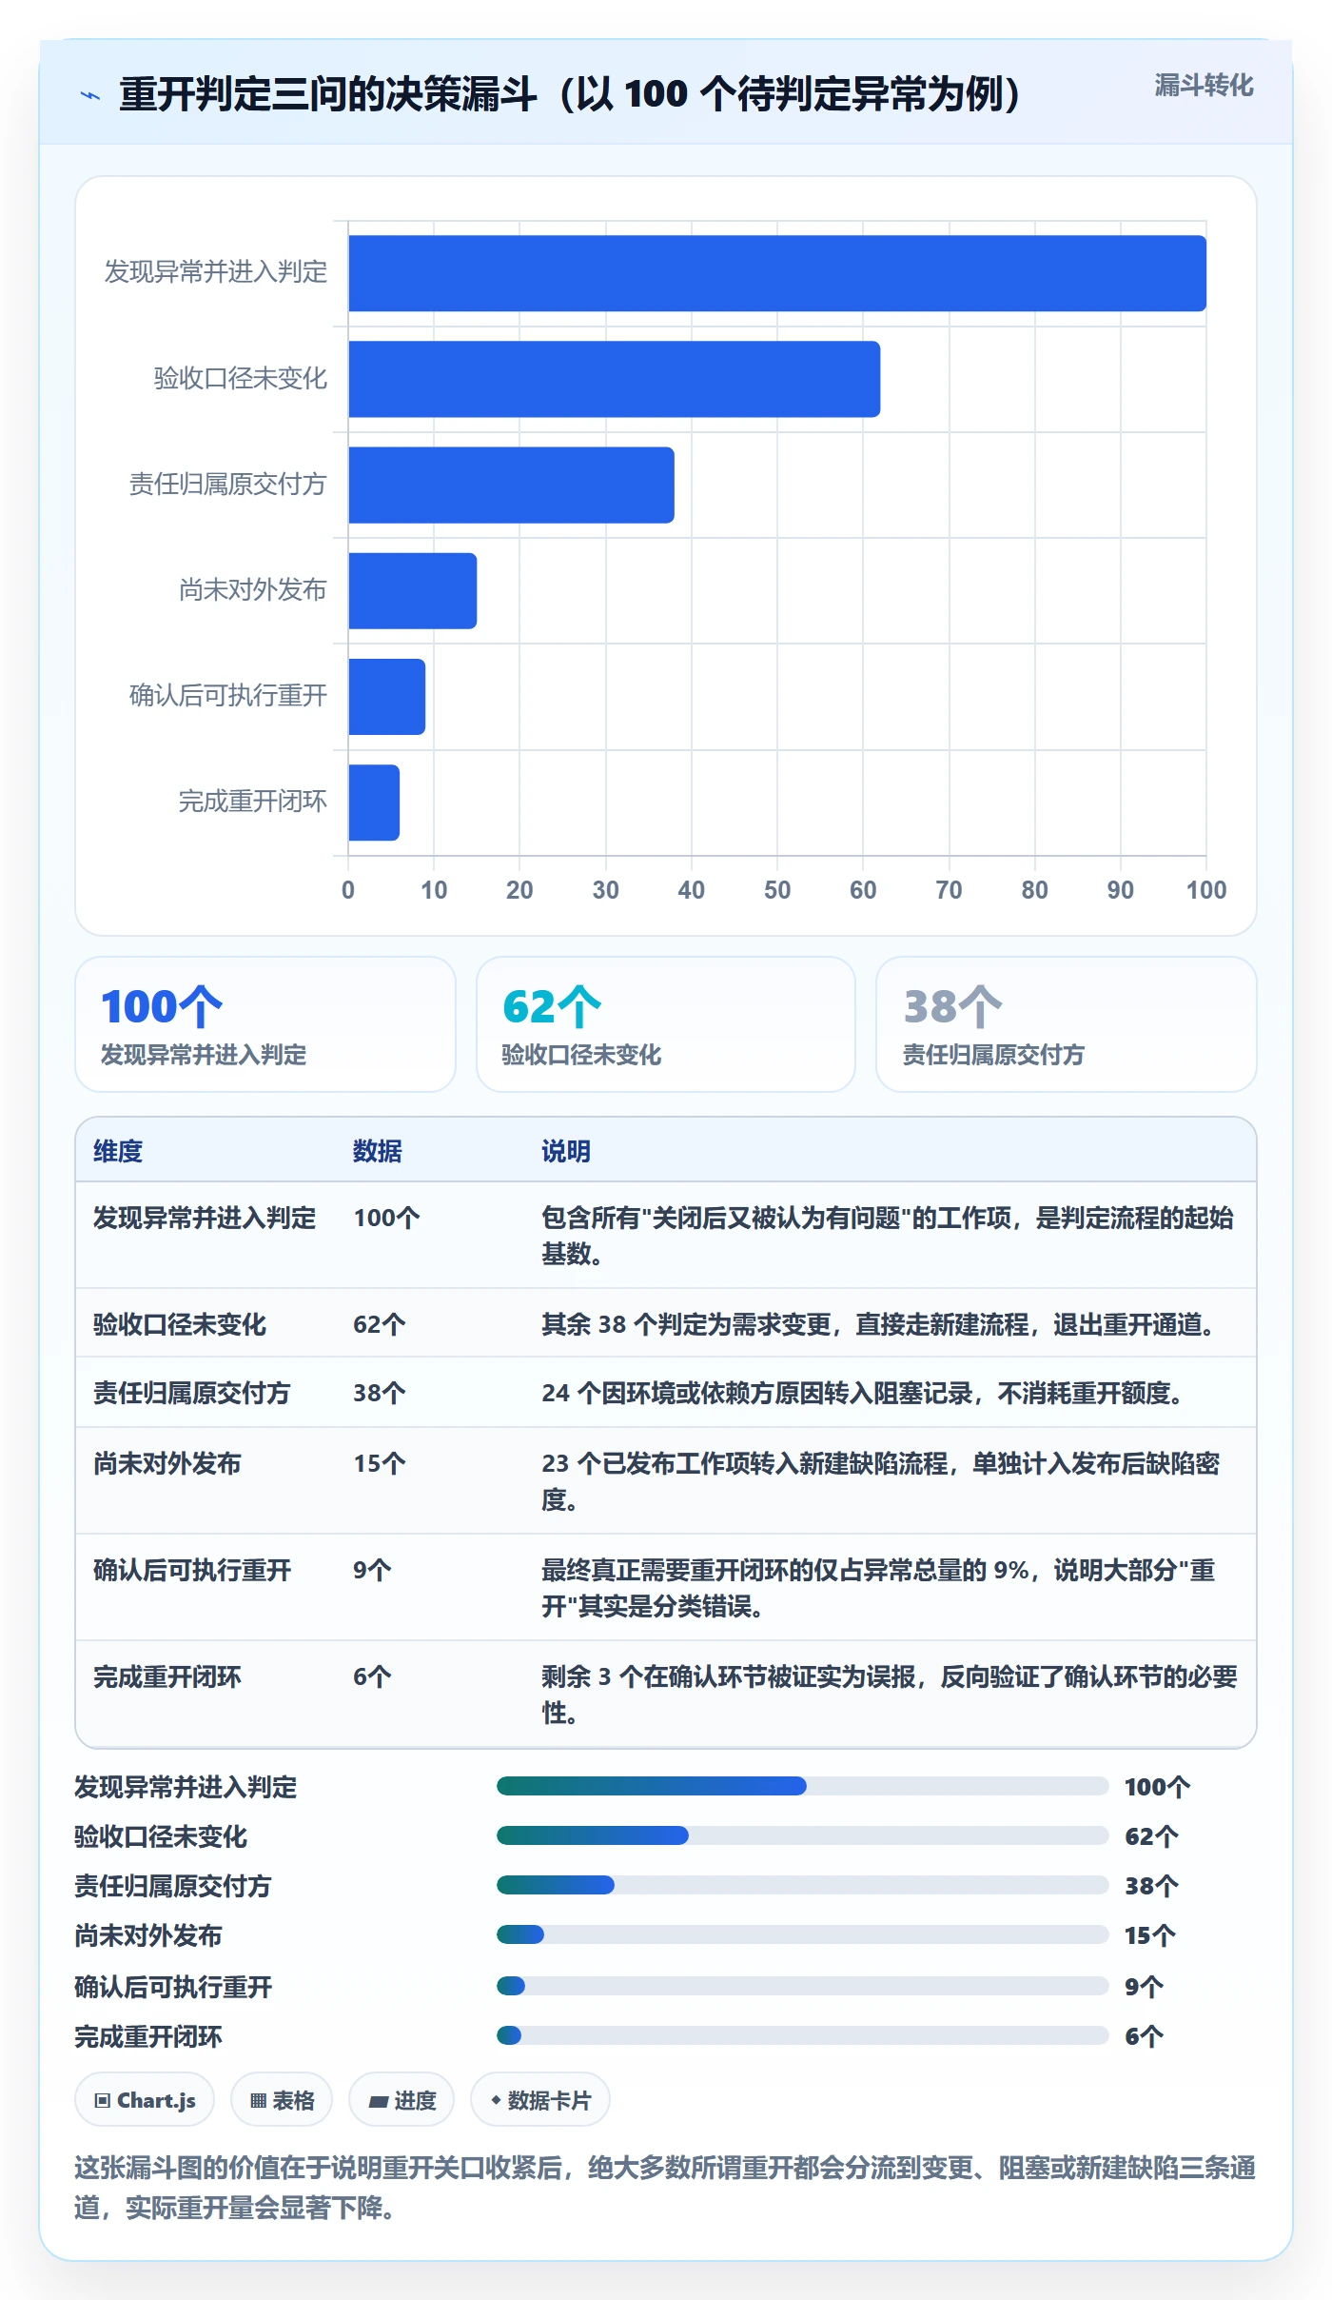Click table cell 完成重开闭环
The image size is (1332, 2300).
pos(167,1676)
